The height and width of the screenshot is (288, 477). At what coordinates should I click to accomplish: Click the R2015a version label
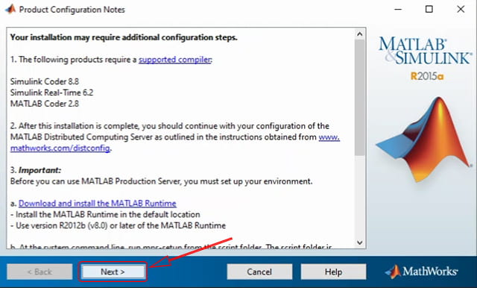[x=427, y=76]
